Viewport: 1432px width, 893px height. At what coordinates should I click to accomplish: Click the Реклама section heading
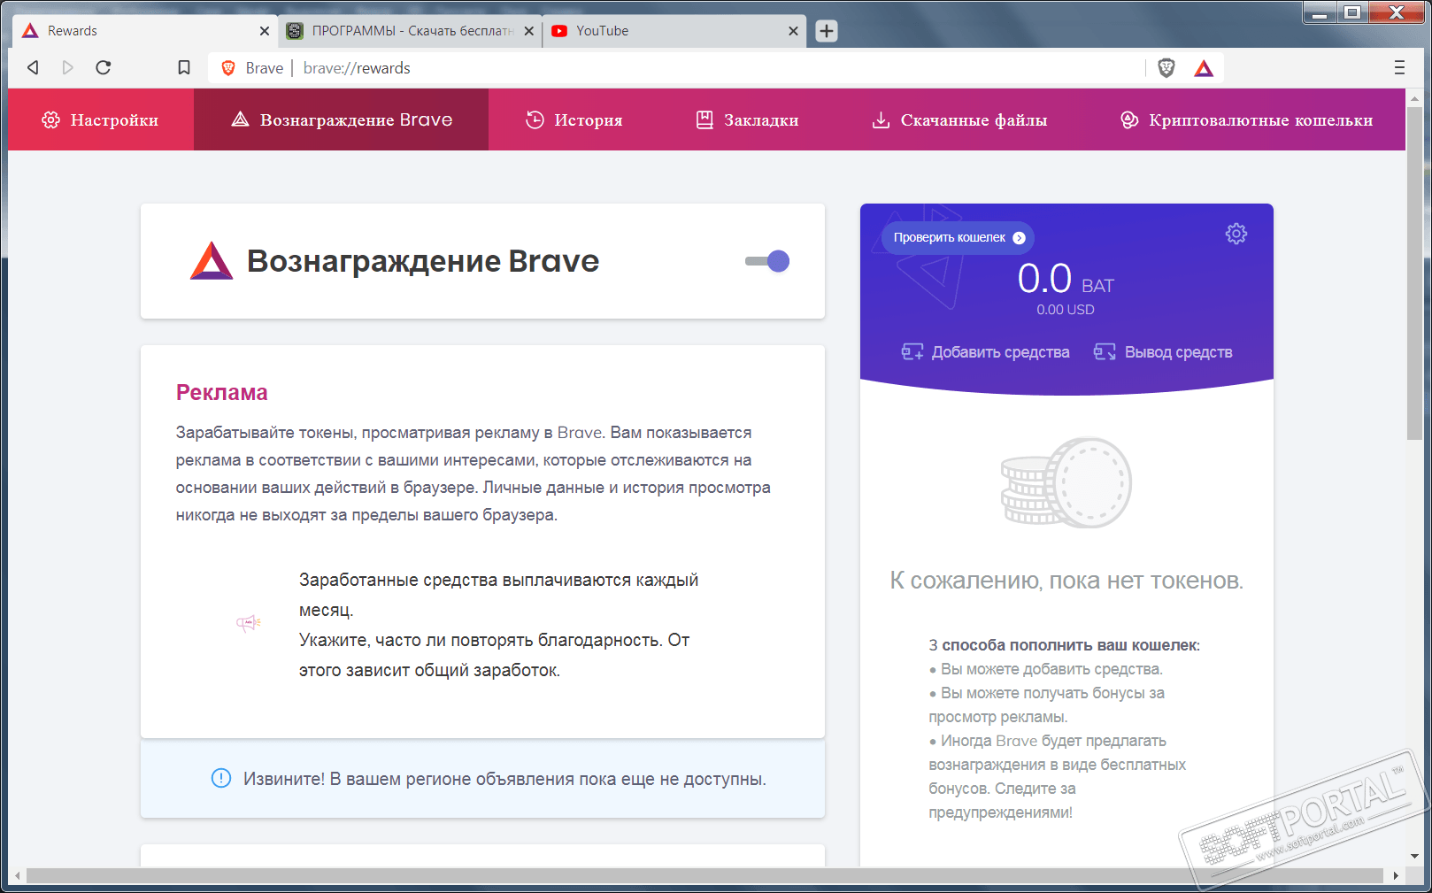click(221, 392)
